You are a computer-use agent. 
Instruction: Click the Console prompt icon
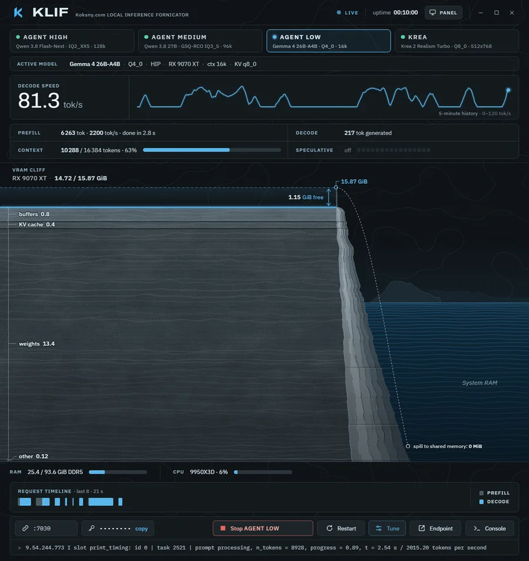pos(476,528)
